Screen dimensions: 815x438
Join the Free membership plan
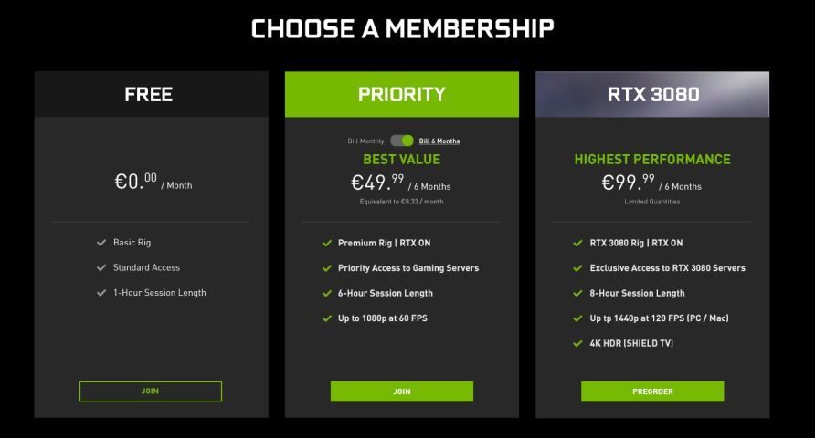click(x=151, y=391)
